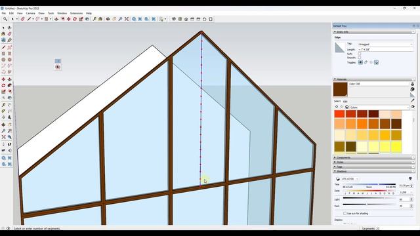Open the Search SketchUp tool in the top toolbar
This screenshot has width=420, height=236.
[5, 19]
